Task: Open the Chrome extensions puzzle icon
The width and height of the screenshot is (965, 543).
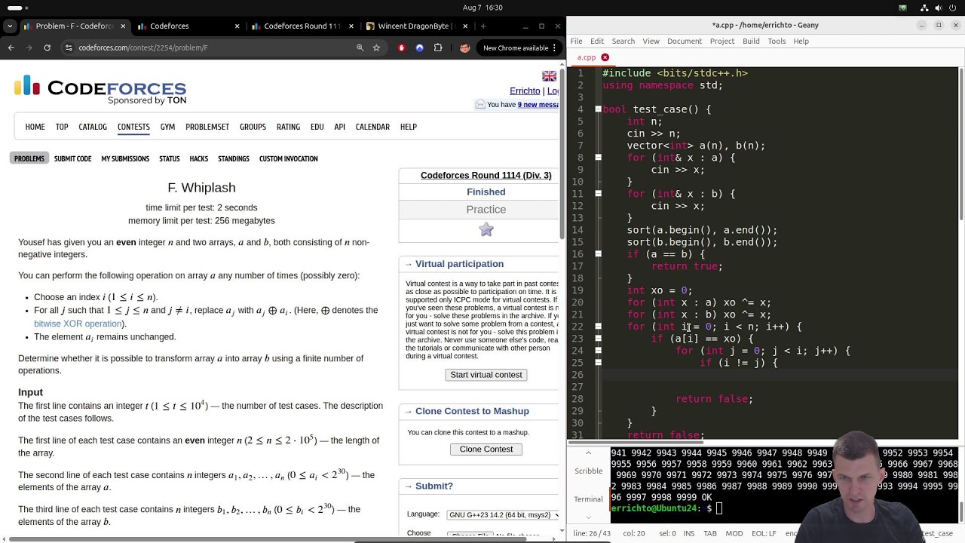Action: 438,48
